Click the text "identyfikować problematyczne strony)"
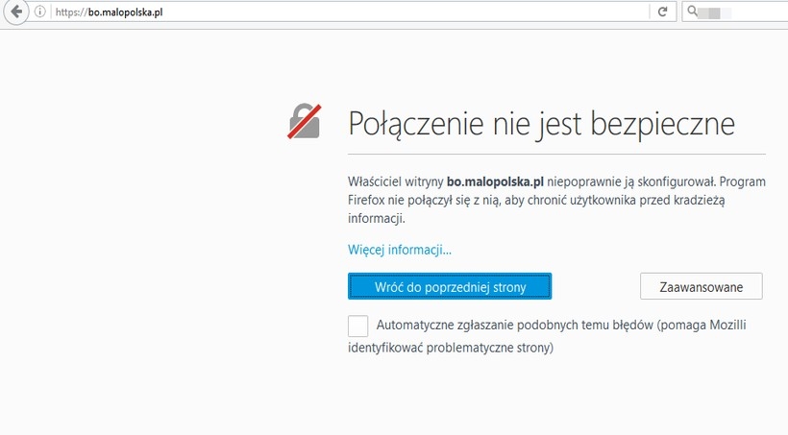 click(x=451, y=348)
